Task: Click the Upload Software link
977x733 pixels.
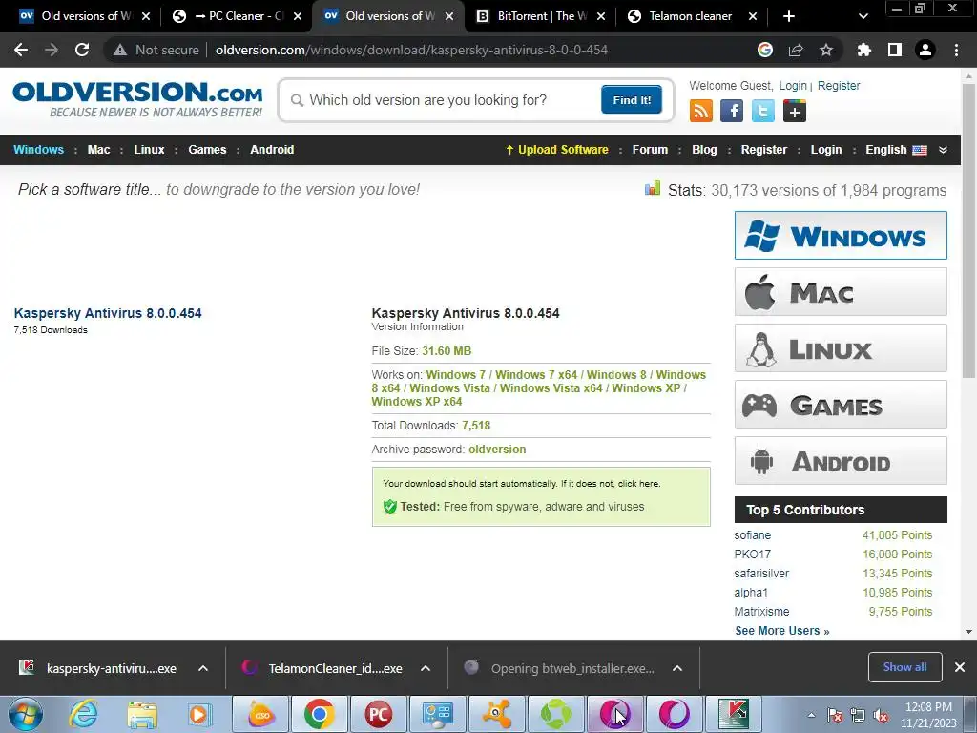Action: point(557,150)
